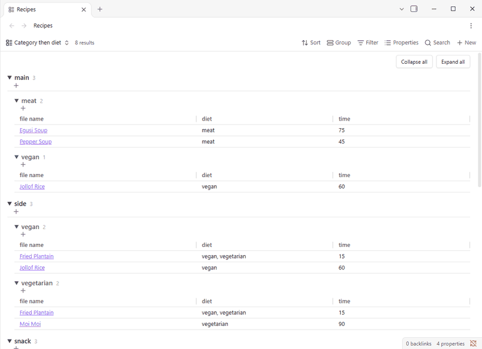The height and width of the screenshot is (349, 482).
Task: Open Jollof Rice in main group
Action: [32, 187]
